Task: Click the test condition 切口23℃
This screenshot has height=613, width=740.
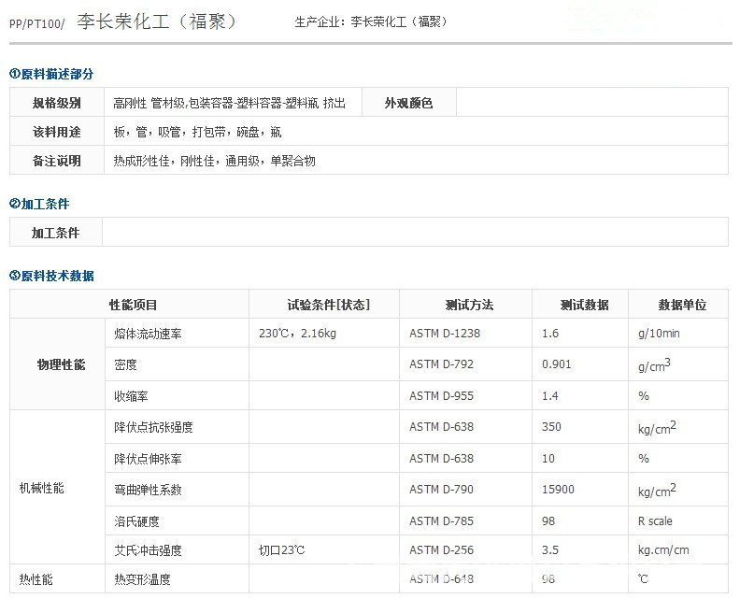Action: pyautogui.click(x=282, y=549)
